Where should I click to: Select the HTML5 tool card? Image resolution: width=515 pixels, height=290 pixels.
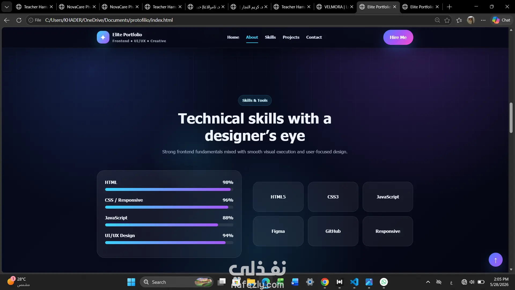coord(278,197)
